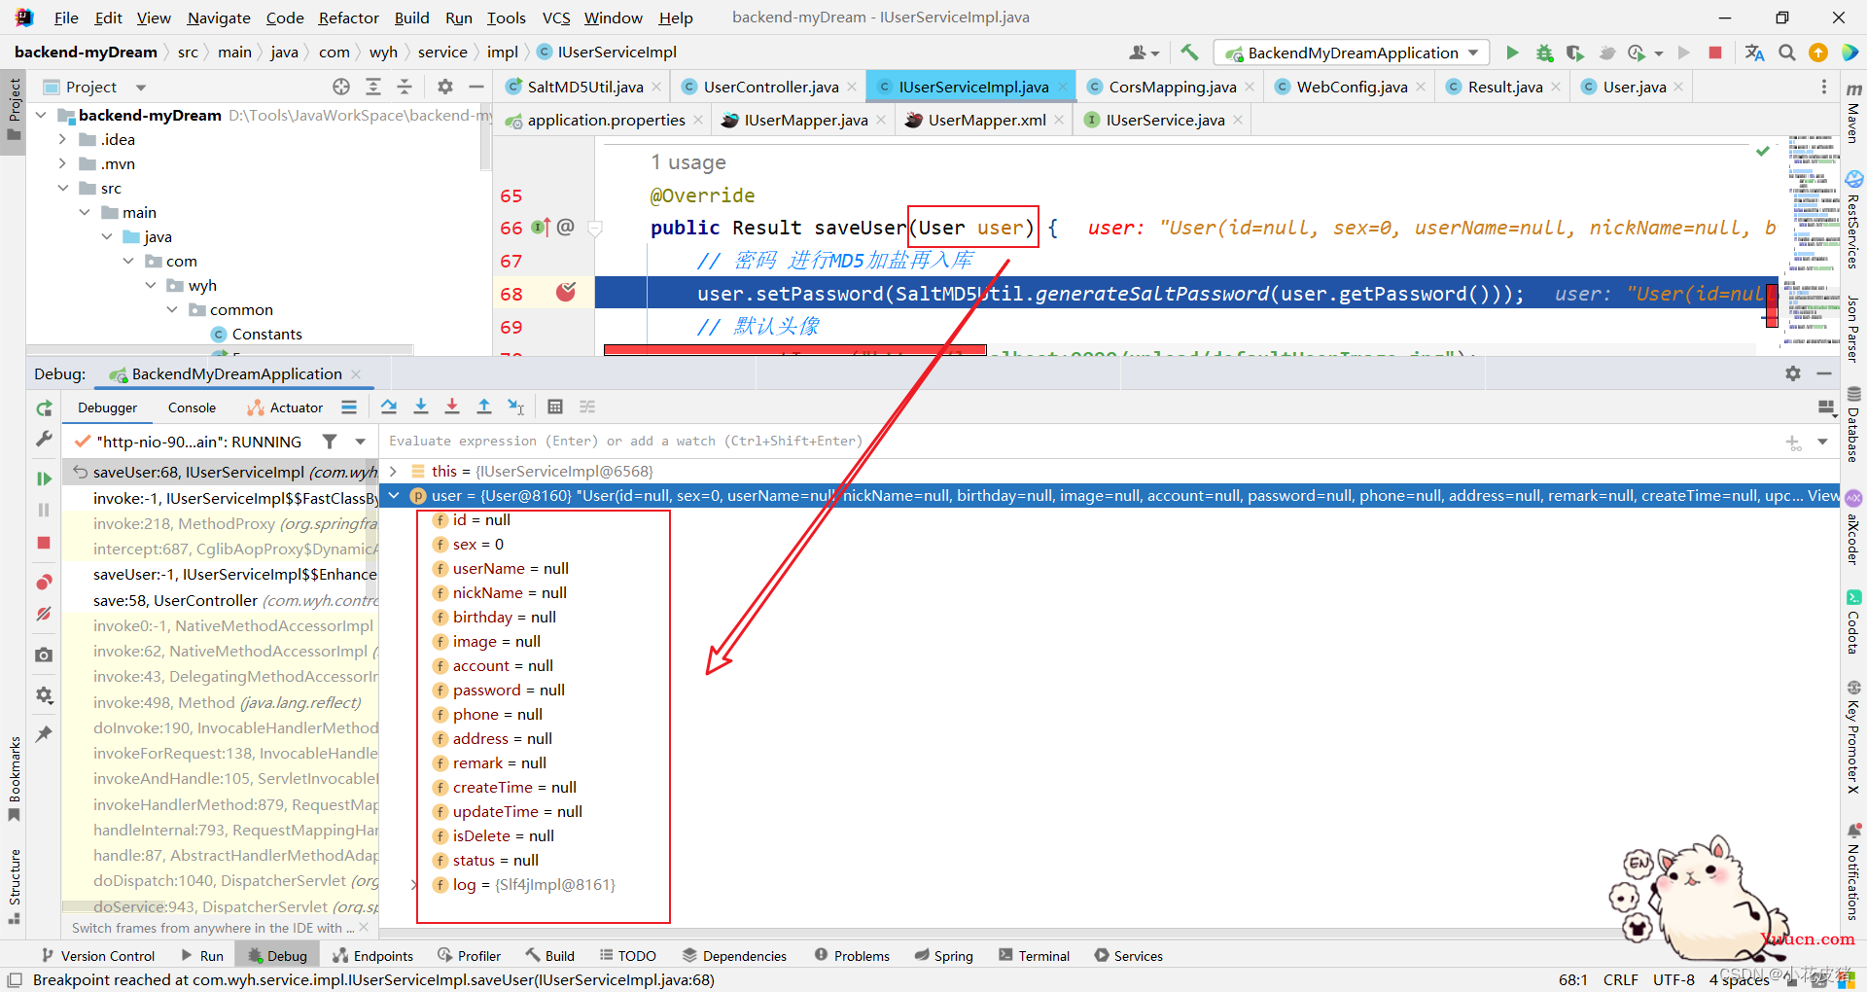The height and width of the screenshot is (992, 1867).
Task: Pin the debug tab with pin icon
Action: click(44, 734)
